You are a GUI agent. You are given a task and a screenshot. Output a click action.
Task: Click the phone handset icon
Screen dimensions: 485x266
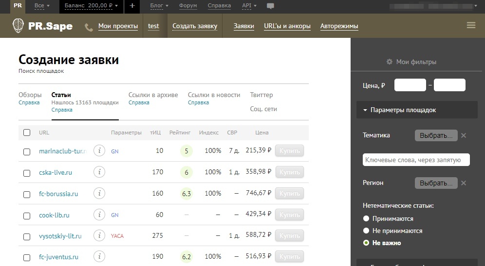click(89, 28)
